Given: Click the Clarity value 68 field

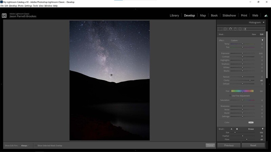Looking at the screenshot, I should 261,80.
